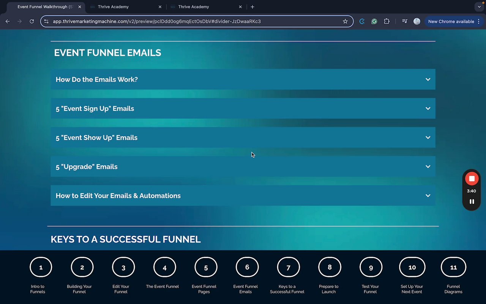
Task: Click the URL address bar
Action: pos(197,22)
